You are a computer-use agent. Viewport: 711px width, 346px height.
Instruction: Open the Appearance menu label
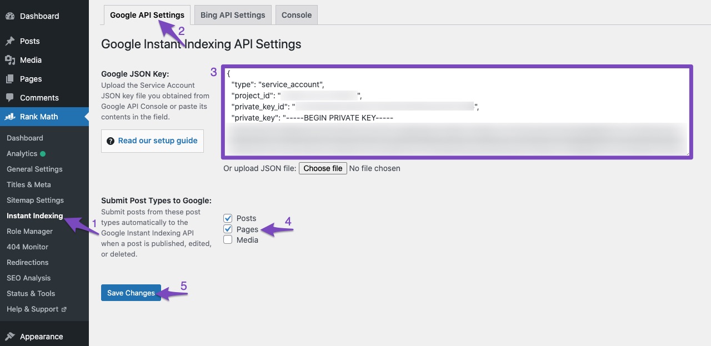[x=42, y=337]
